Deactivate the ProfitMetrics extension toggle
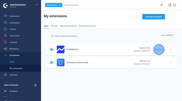This screenshot has height=101, width=182. (x=52, y=49)
